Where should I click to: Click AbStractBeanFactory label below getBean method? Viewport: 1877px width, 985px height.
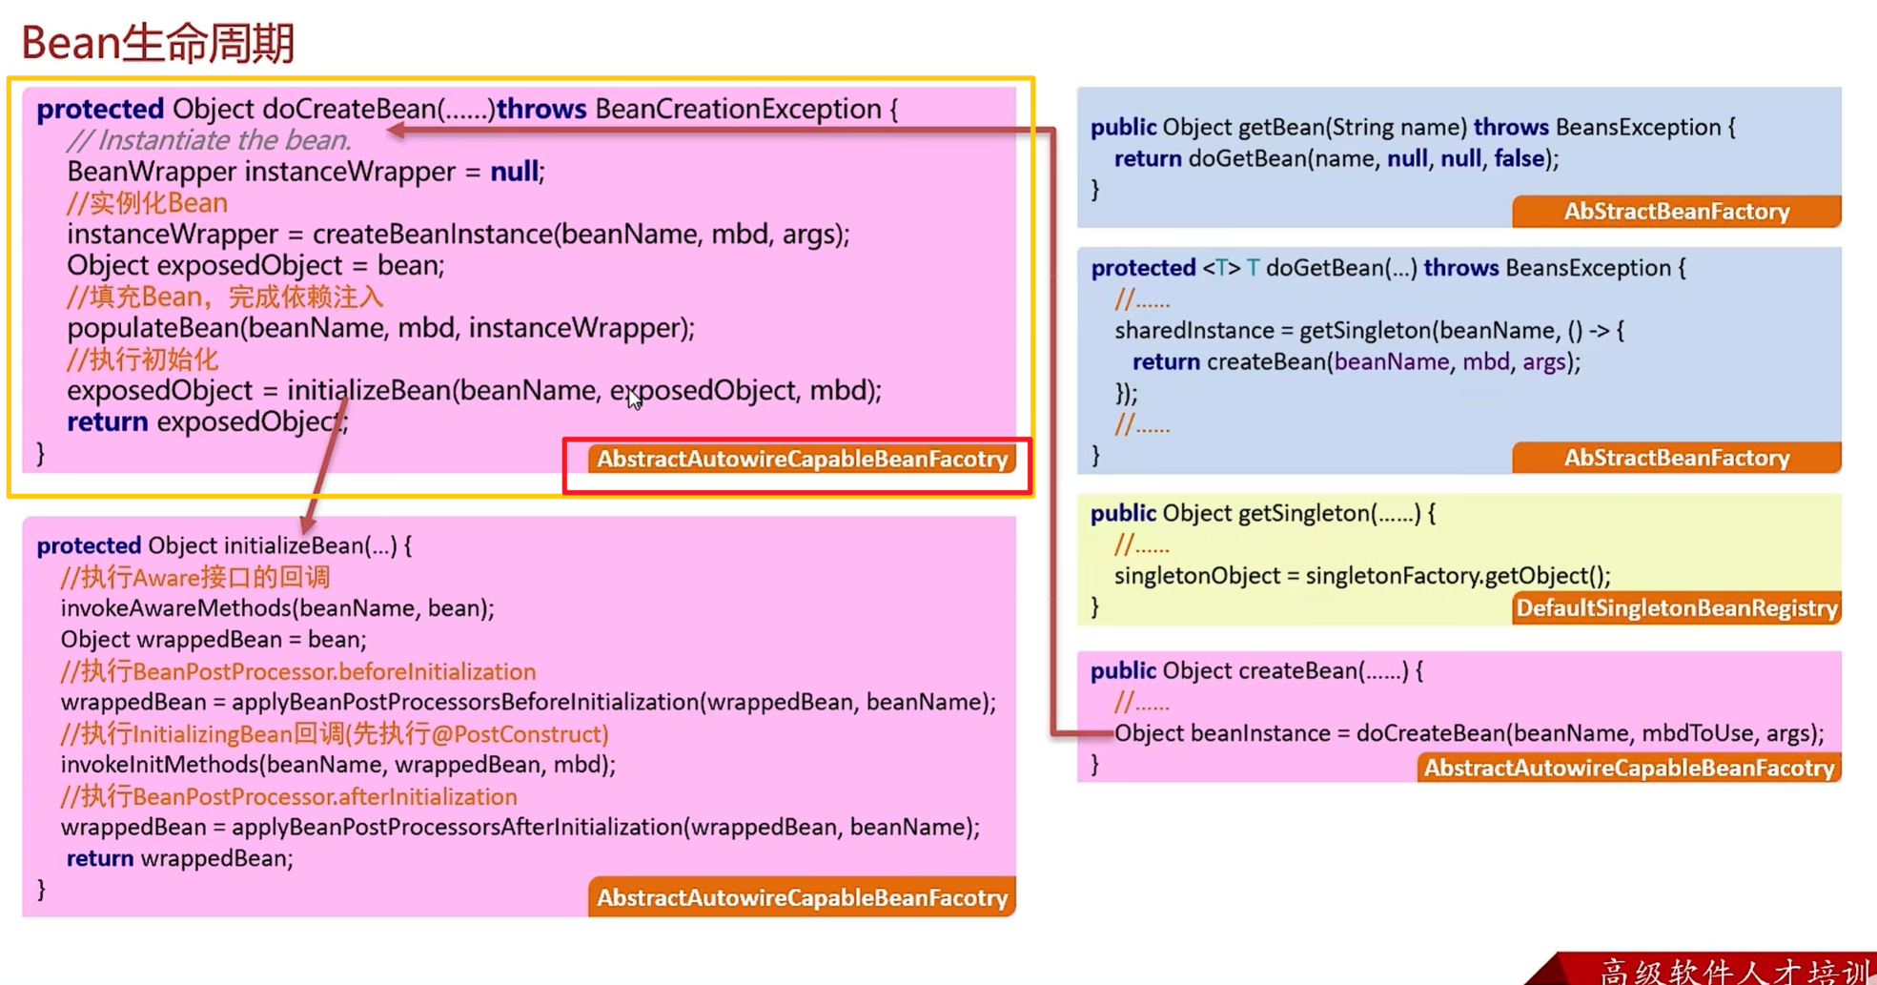1676,212
